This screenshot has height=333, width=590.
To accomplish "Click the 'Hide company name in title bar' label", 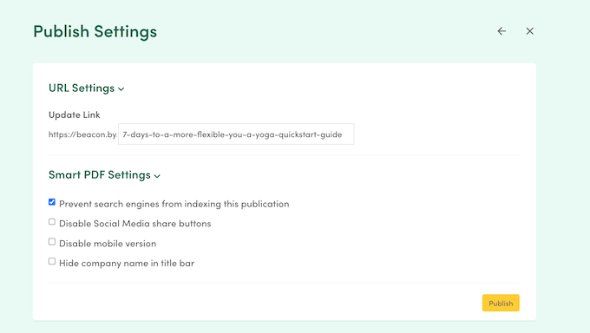I will point(127,263).
